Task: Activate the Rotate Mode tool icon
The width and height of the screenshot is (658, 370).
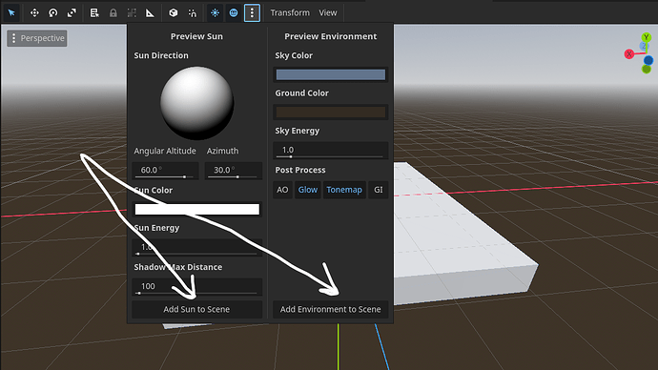Action: (x=52, y=13)
